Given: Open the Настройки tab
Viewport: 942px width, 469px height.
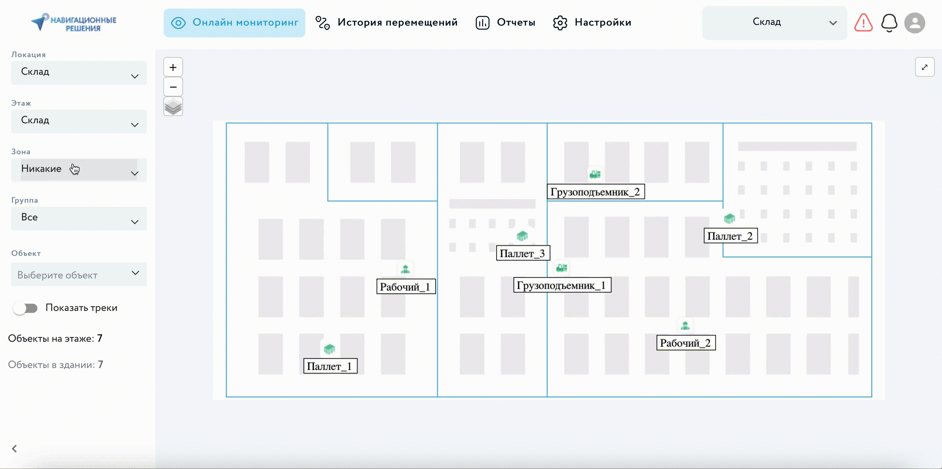Looking at the screenshot, I should tap(592, 23).
